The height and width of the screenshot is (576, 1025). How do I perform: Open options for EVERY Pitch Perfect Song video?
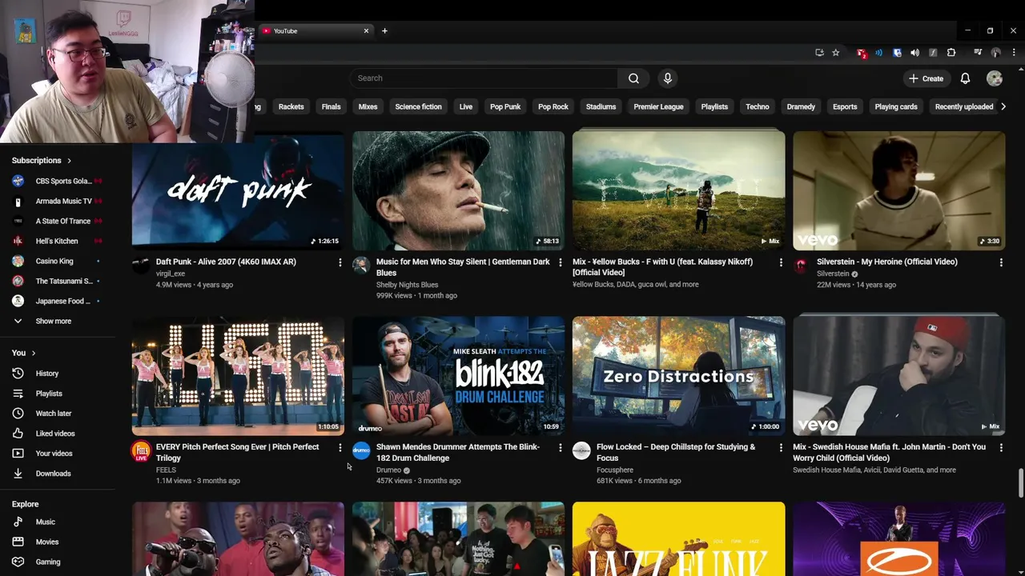pyautogui.click(x=340, y=448)
